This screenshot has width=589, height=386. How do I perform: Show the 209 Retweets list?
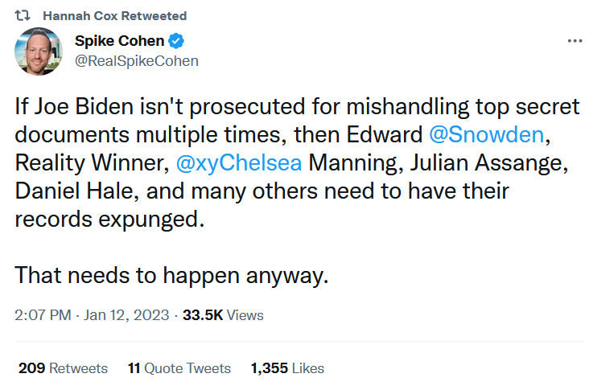(63, 368)
